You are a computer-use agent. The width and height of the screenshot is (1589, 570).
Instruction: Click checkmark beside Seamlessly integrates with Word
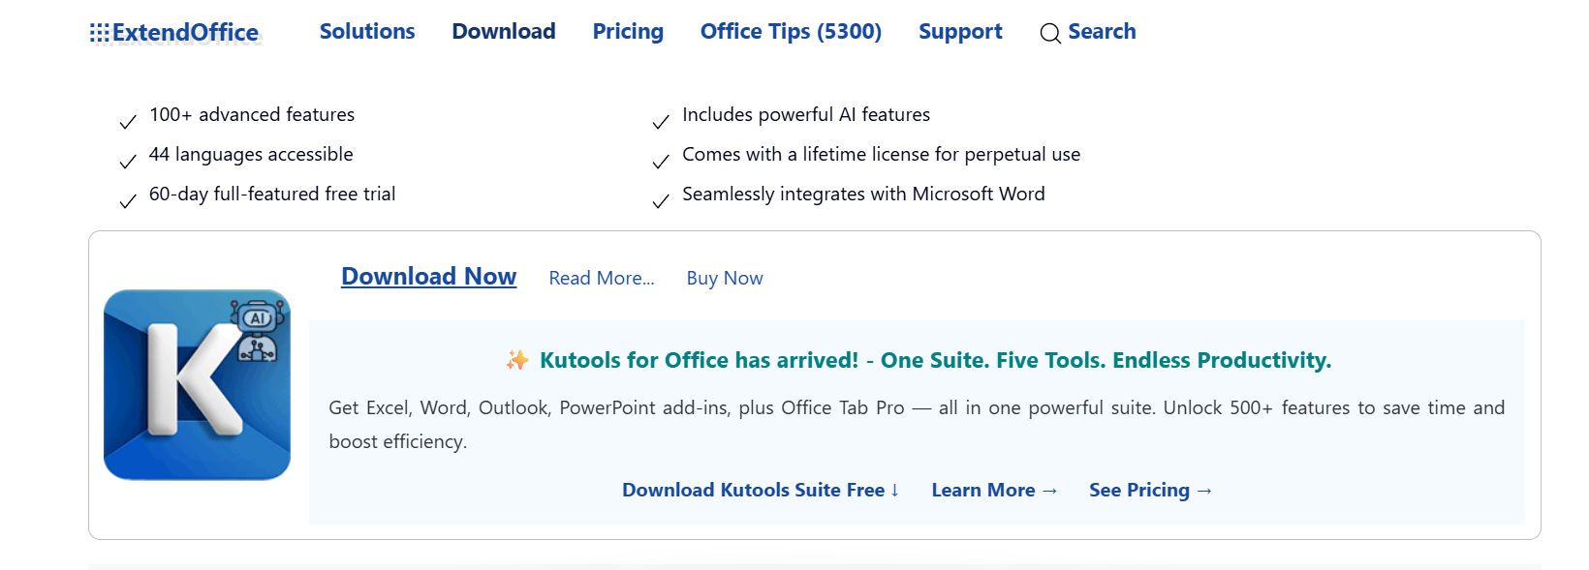[x=661, y=201]
